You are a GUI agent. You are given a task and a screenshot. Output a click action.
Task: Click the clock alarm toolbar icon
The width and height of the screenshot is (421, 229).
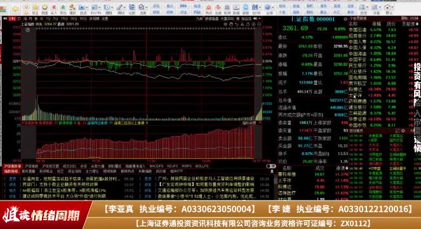pyautogui.click(x=44, y=9)
